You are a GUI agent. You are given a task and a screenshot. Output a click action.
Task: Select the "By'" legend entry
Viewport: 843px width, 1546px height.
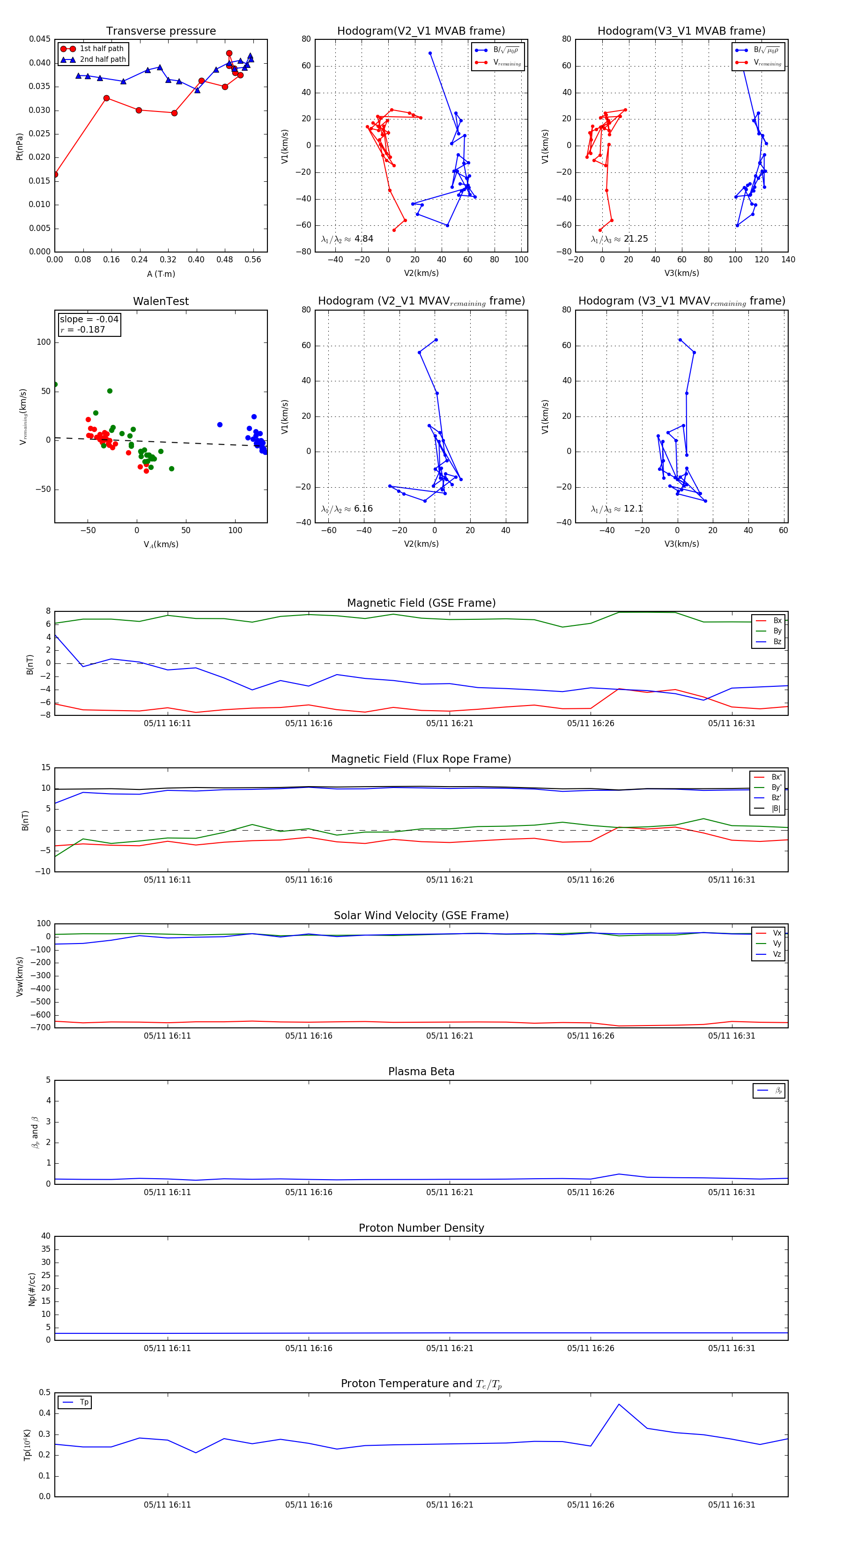(768, 788)
